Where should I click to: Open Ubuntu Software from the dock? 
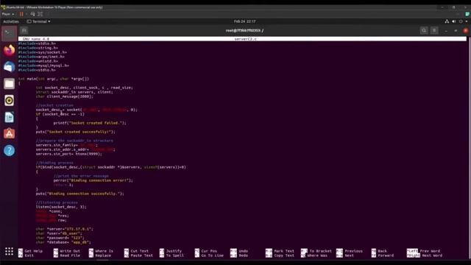[x=9, y=134]
